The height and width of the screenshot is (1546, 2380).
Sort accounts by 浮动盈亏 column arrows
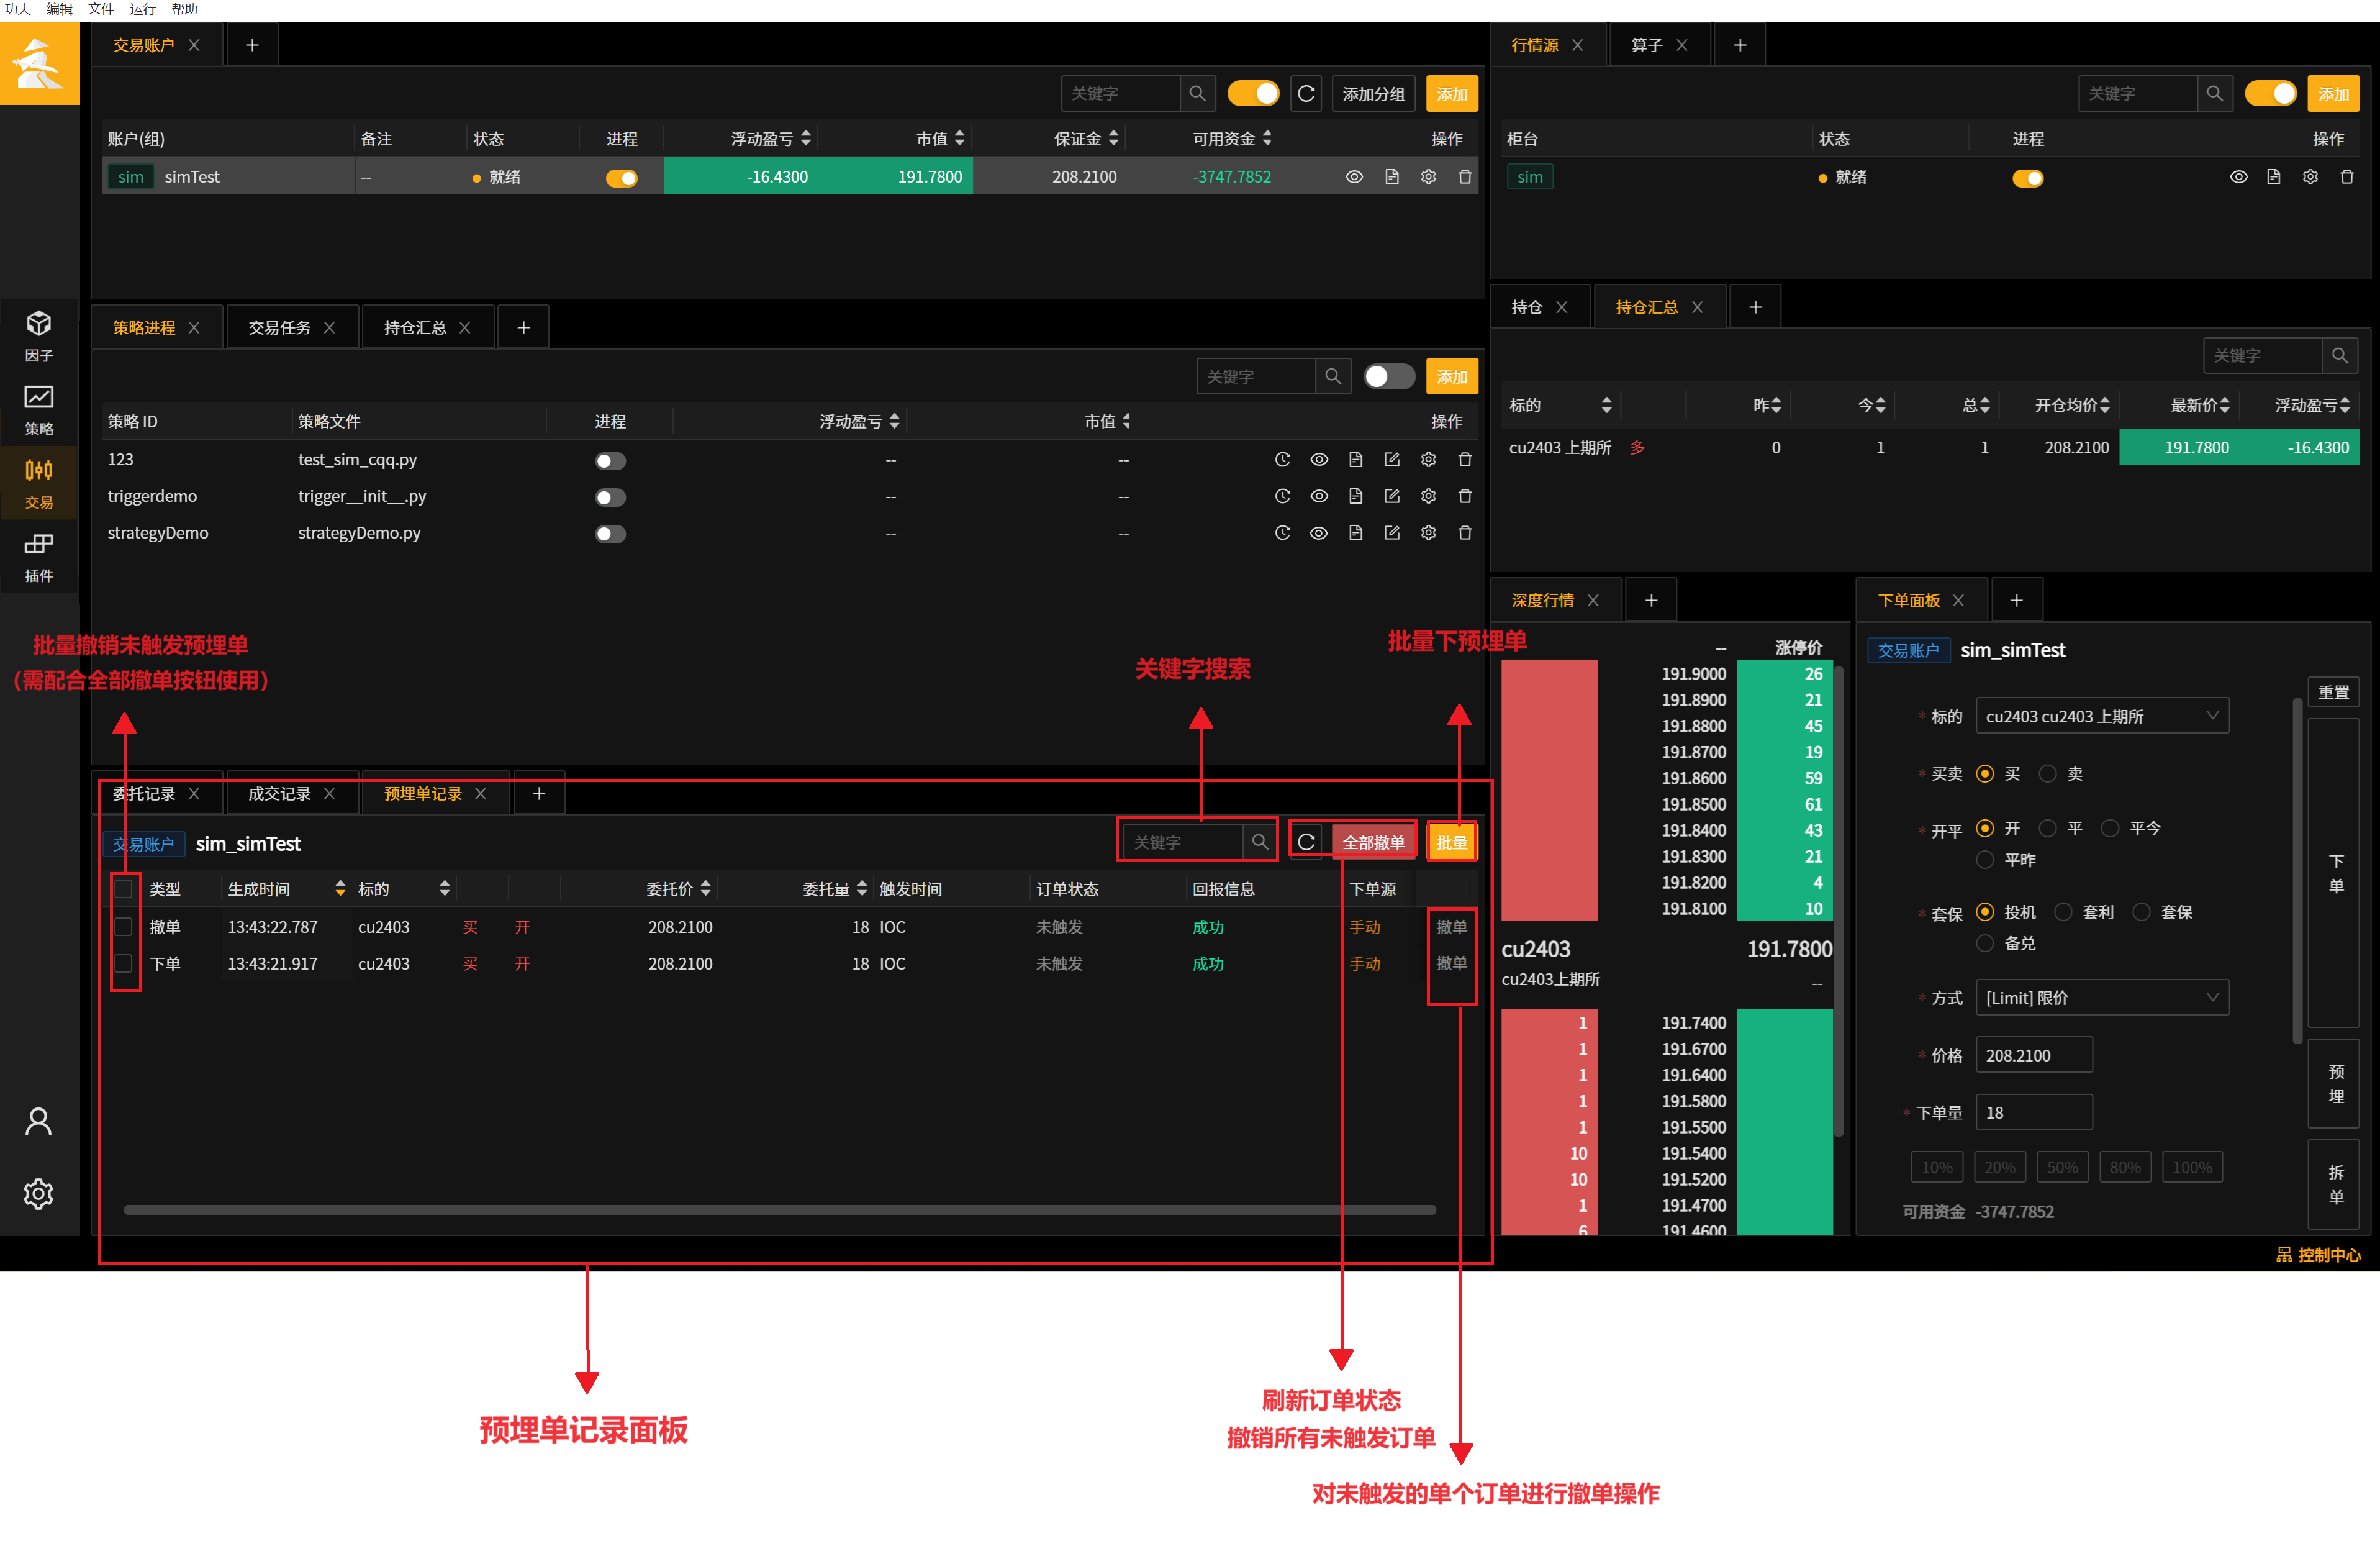[806, 138]
